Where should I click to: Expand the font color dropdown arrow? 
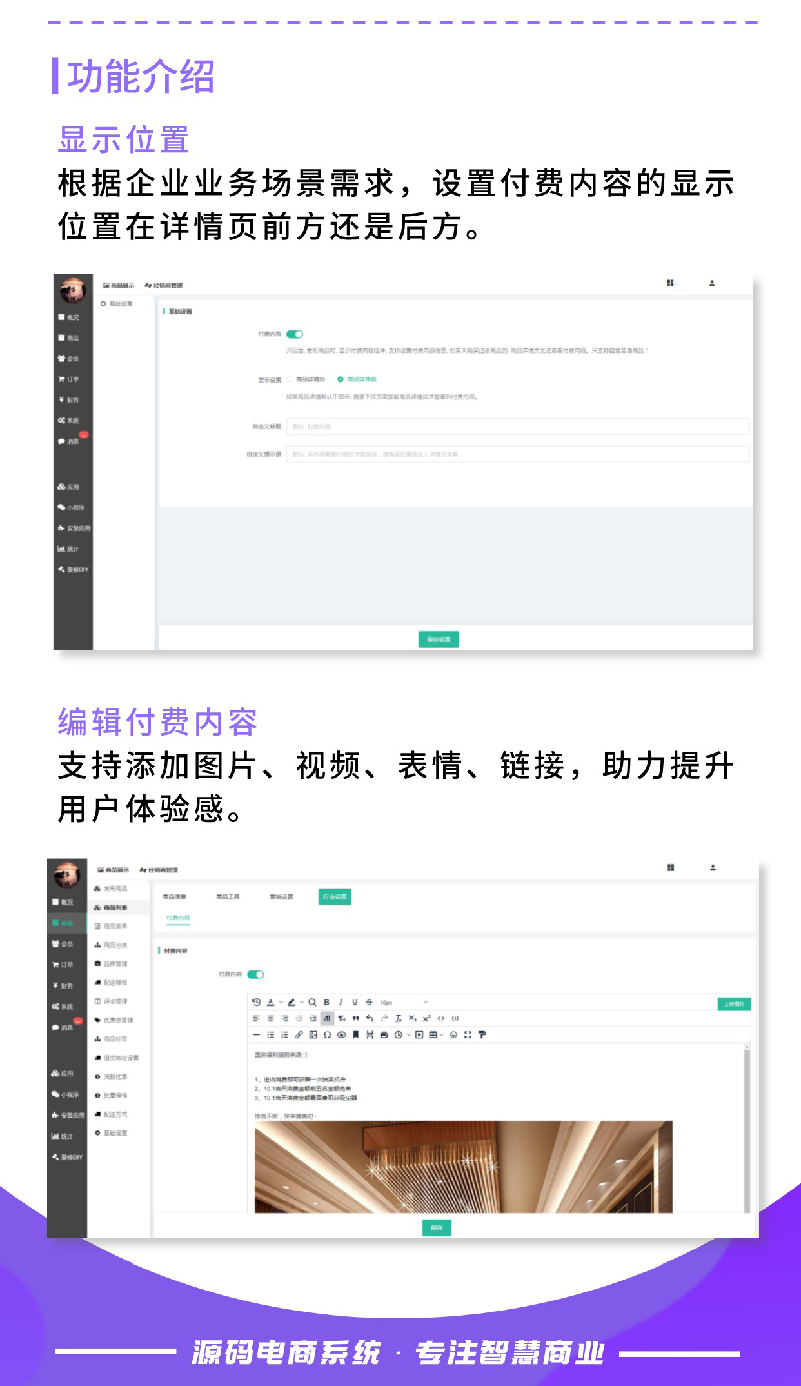click(281, 1003)
